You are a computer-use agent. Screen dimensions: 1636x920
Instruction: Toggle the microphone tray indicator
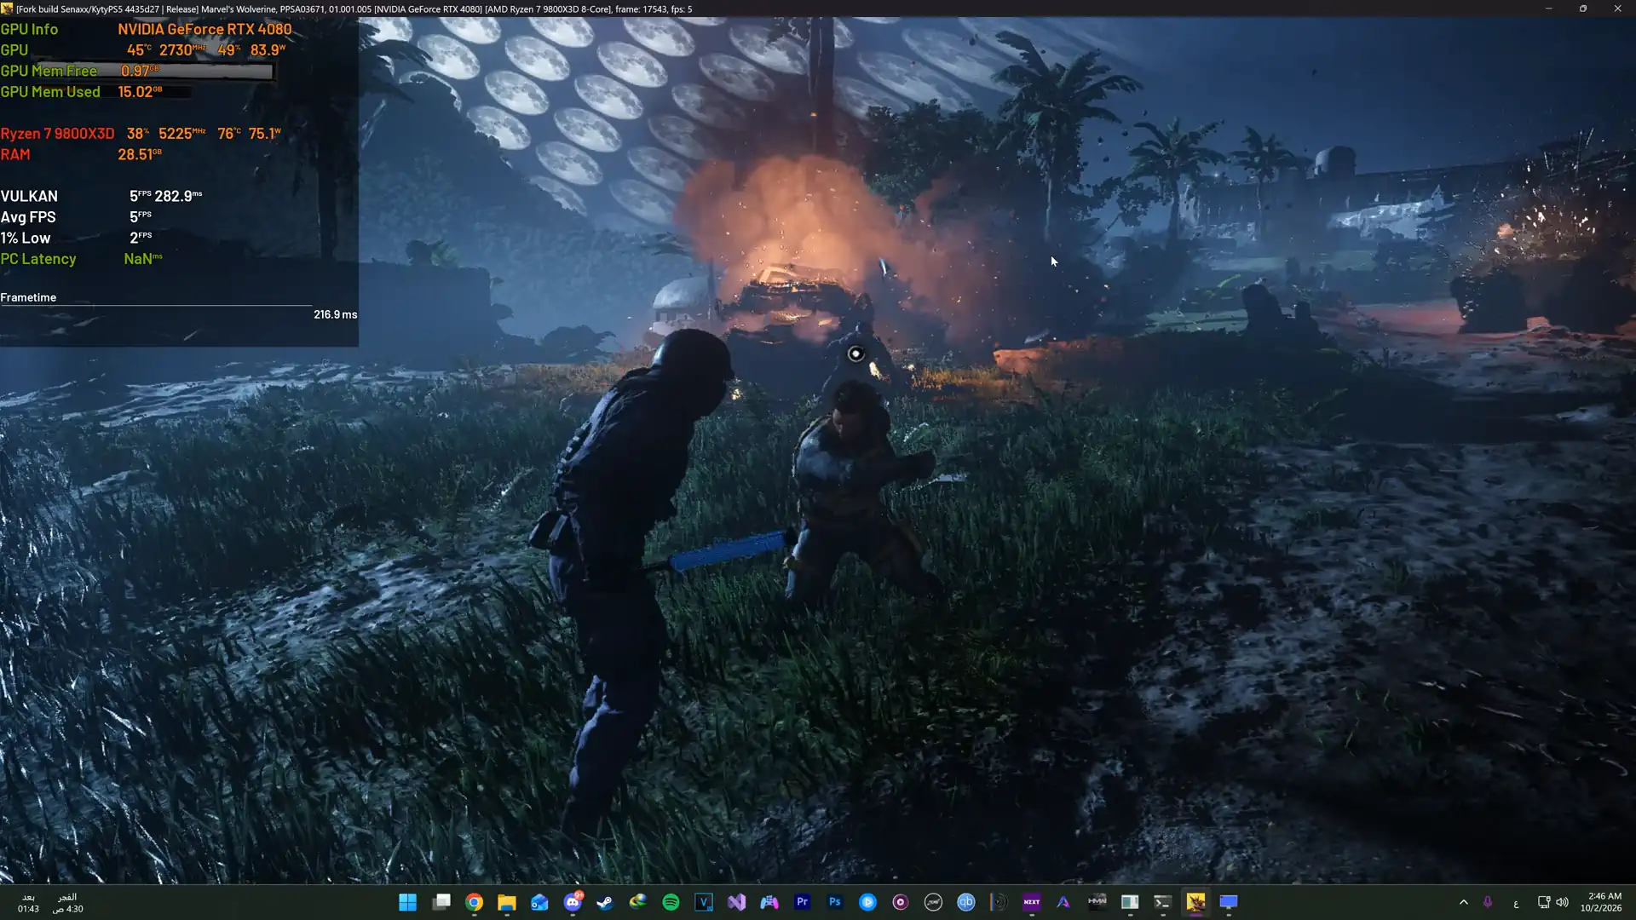(1488, 902)
